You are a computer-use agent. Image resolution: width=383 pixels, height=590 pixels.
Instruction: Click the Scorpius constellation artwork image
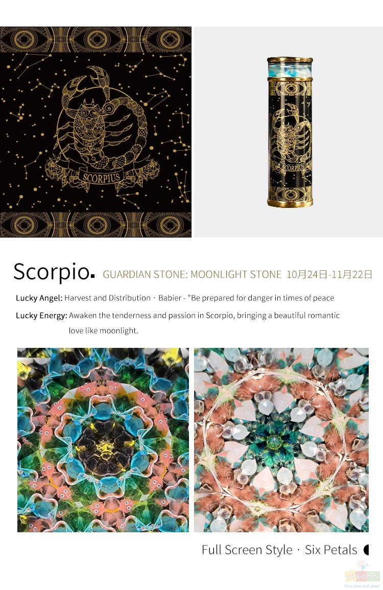[x=95, y=132]
